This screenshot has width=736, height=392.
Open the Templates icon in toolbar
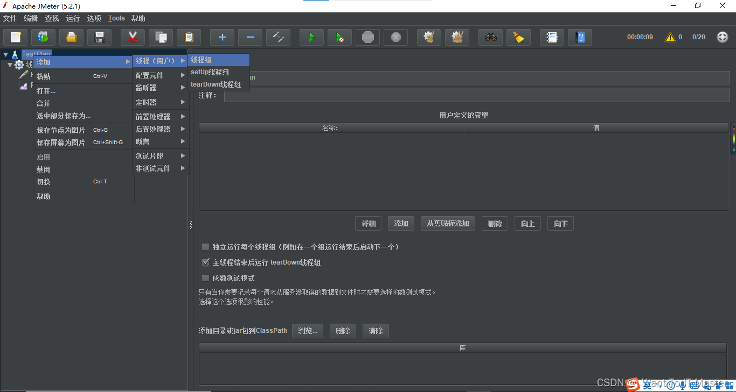(43, 37)
